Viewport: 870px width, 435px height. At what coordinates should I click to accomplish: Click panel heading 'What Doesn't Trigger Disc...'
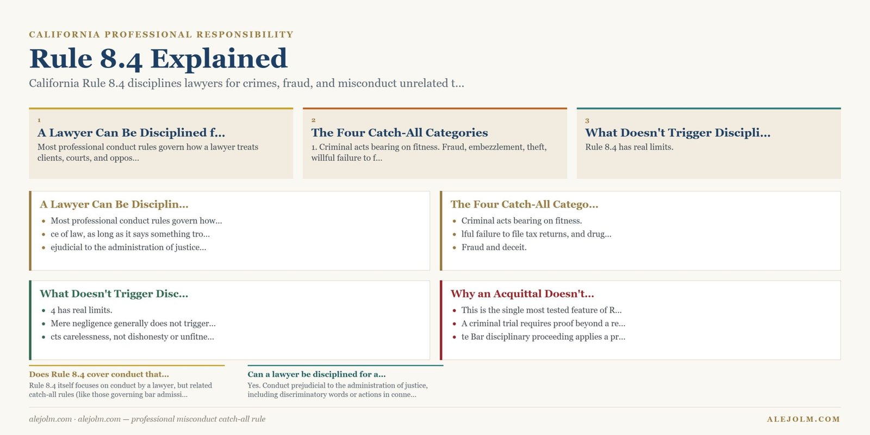tap(114, 294)
